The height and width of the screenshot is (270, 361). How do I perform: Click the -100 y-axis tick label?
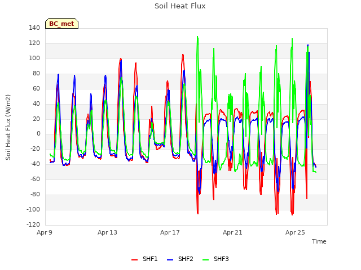pos(33,209)
